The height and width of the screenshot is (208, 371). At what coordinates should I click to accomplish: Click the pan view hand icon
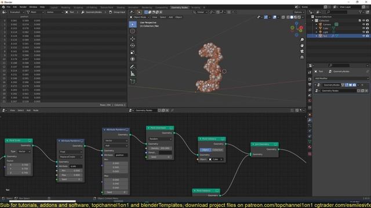(x=302, y=46)
